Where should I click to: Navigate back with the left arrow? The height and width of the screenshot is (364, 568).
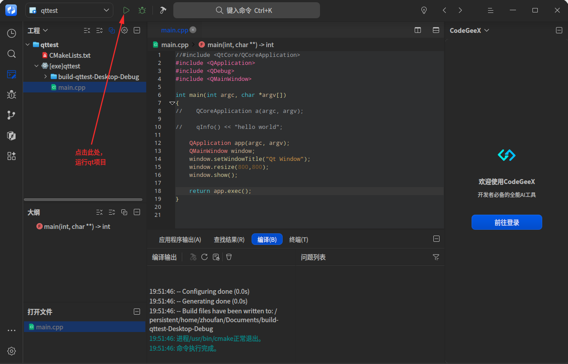click(444, 10)
